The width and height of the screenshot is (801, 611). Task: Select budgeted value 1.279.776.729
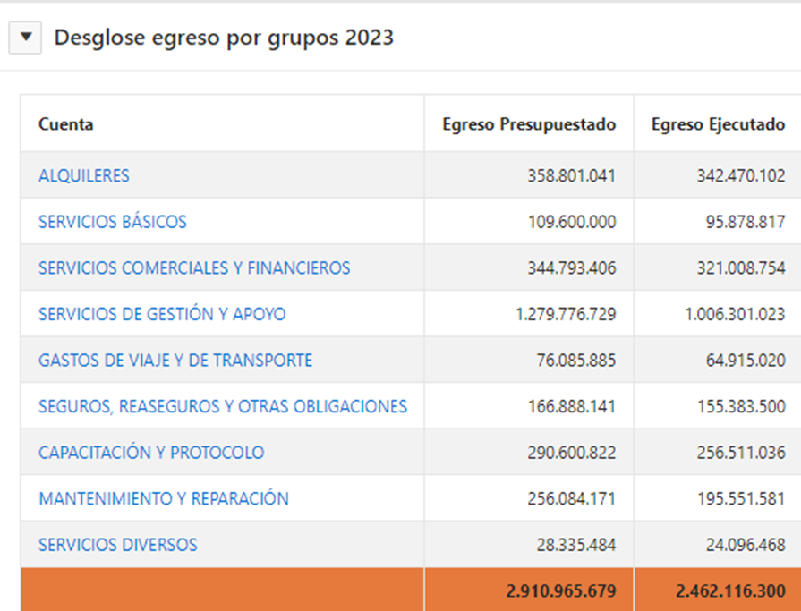(566, 314)
